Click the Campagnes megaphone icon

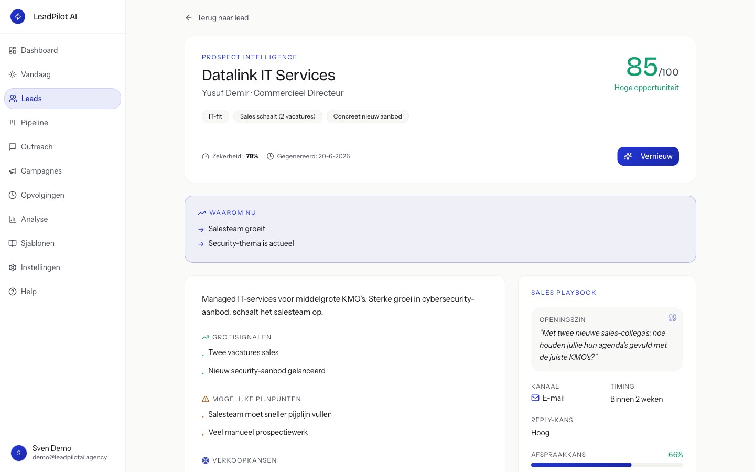tap(13, 171)
